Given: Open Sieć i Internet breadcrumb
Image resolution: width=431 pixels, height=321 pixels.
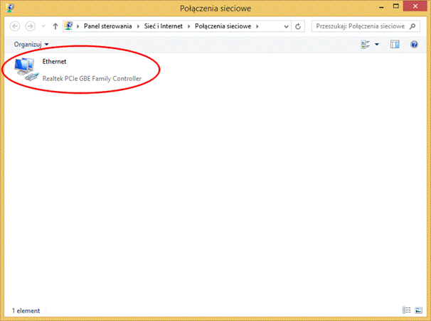Looking at the screenshot, I should click(x=164, y=26).
